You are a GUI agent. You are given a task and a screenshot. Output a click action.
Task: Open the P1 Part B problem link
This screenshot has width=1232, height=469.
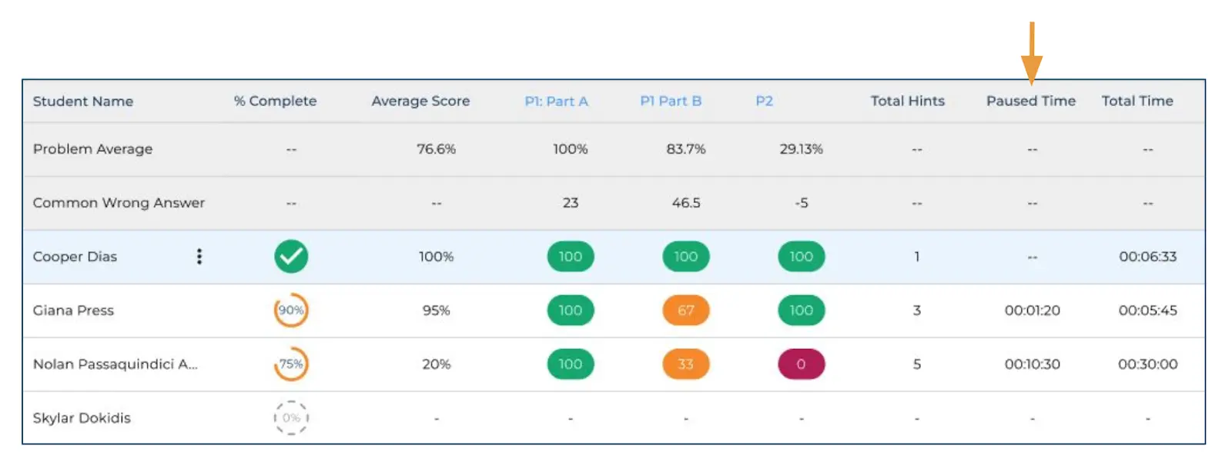(669, 101)
